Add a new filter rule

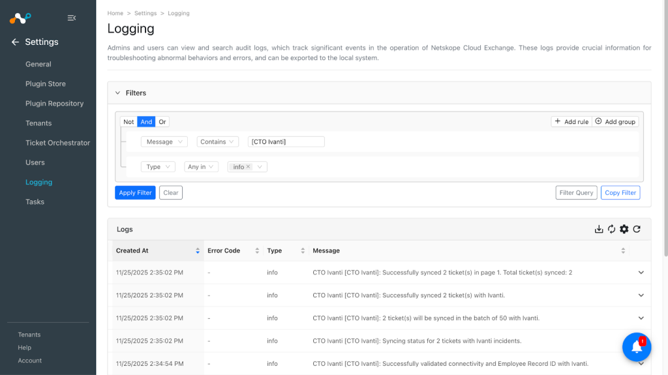pyautogui.click(x=571, y=122)
